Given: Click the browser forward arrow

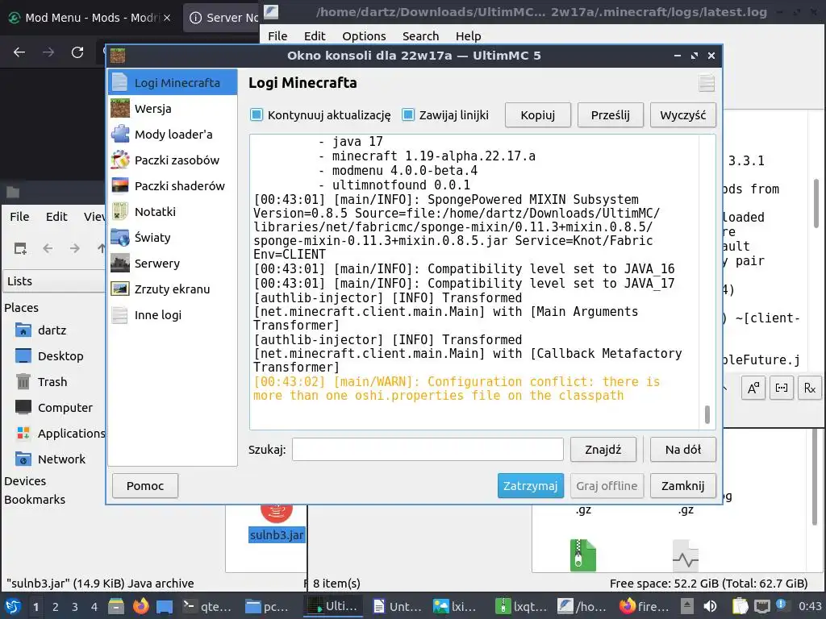Looking at the screenshot, I should pyautogui.click(x=48, y=52).
